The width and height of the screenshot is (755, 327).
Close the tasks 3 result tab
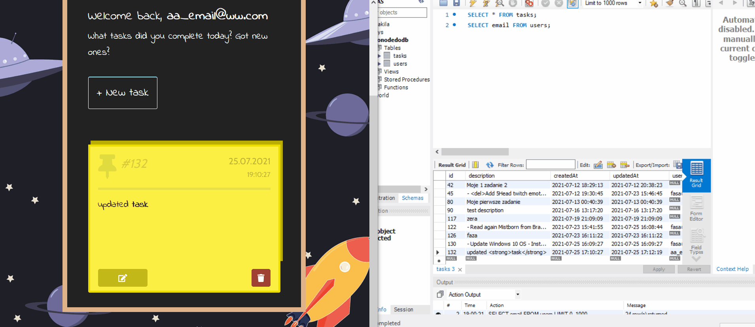pos(460,269)
